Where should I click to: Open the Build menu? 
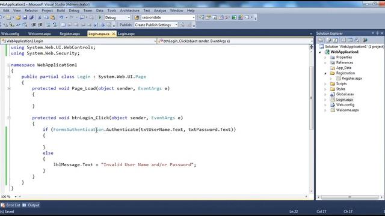pos(61,11)
